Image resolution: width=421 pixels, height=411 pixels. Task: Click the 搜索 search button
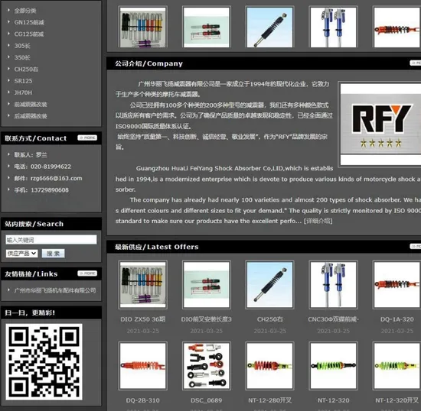53,253
